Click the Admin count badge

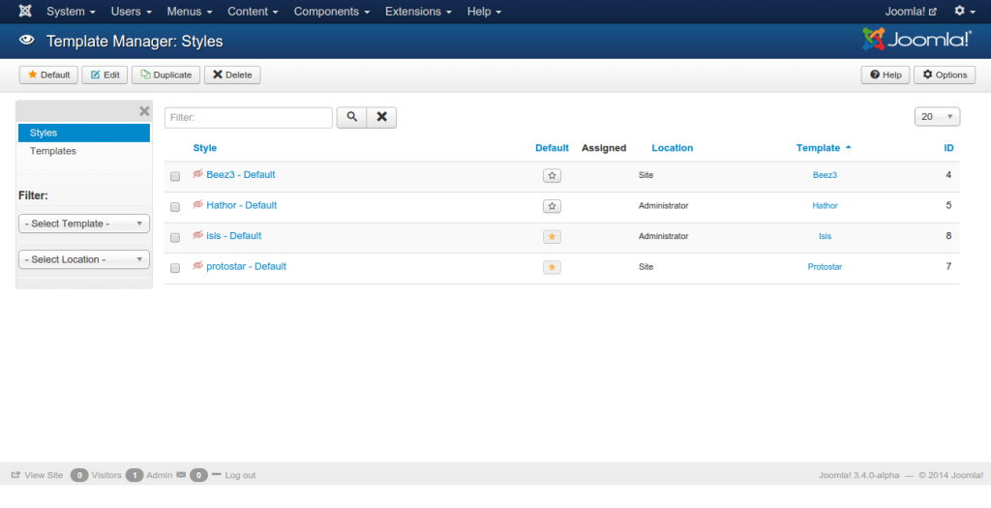coord(135,475)
